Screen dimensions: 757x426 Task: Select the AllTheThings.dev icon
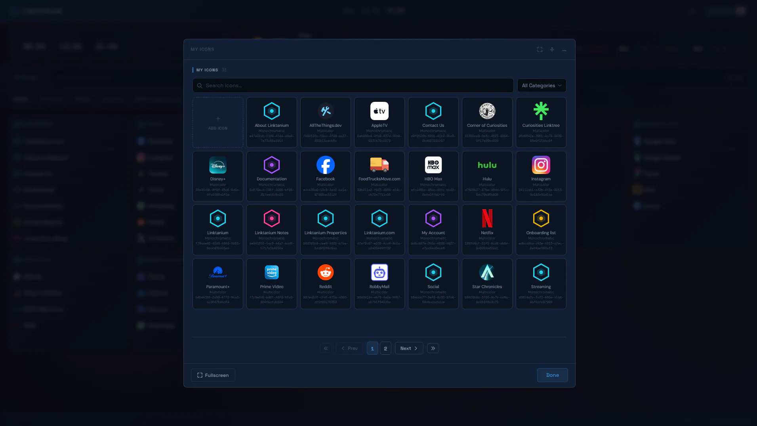coord(326,122)
